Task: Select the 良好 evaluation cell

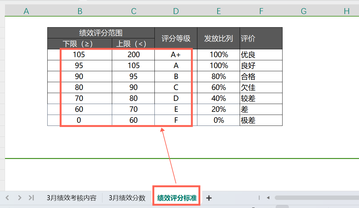Action: tap(261, 66)
